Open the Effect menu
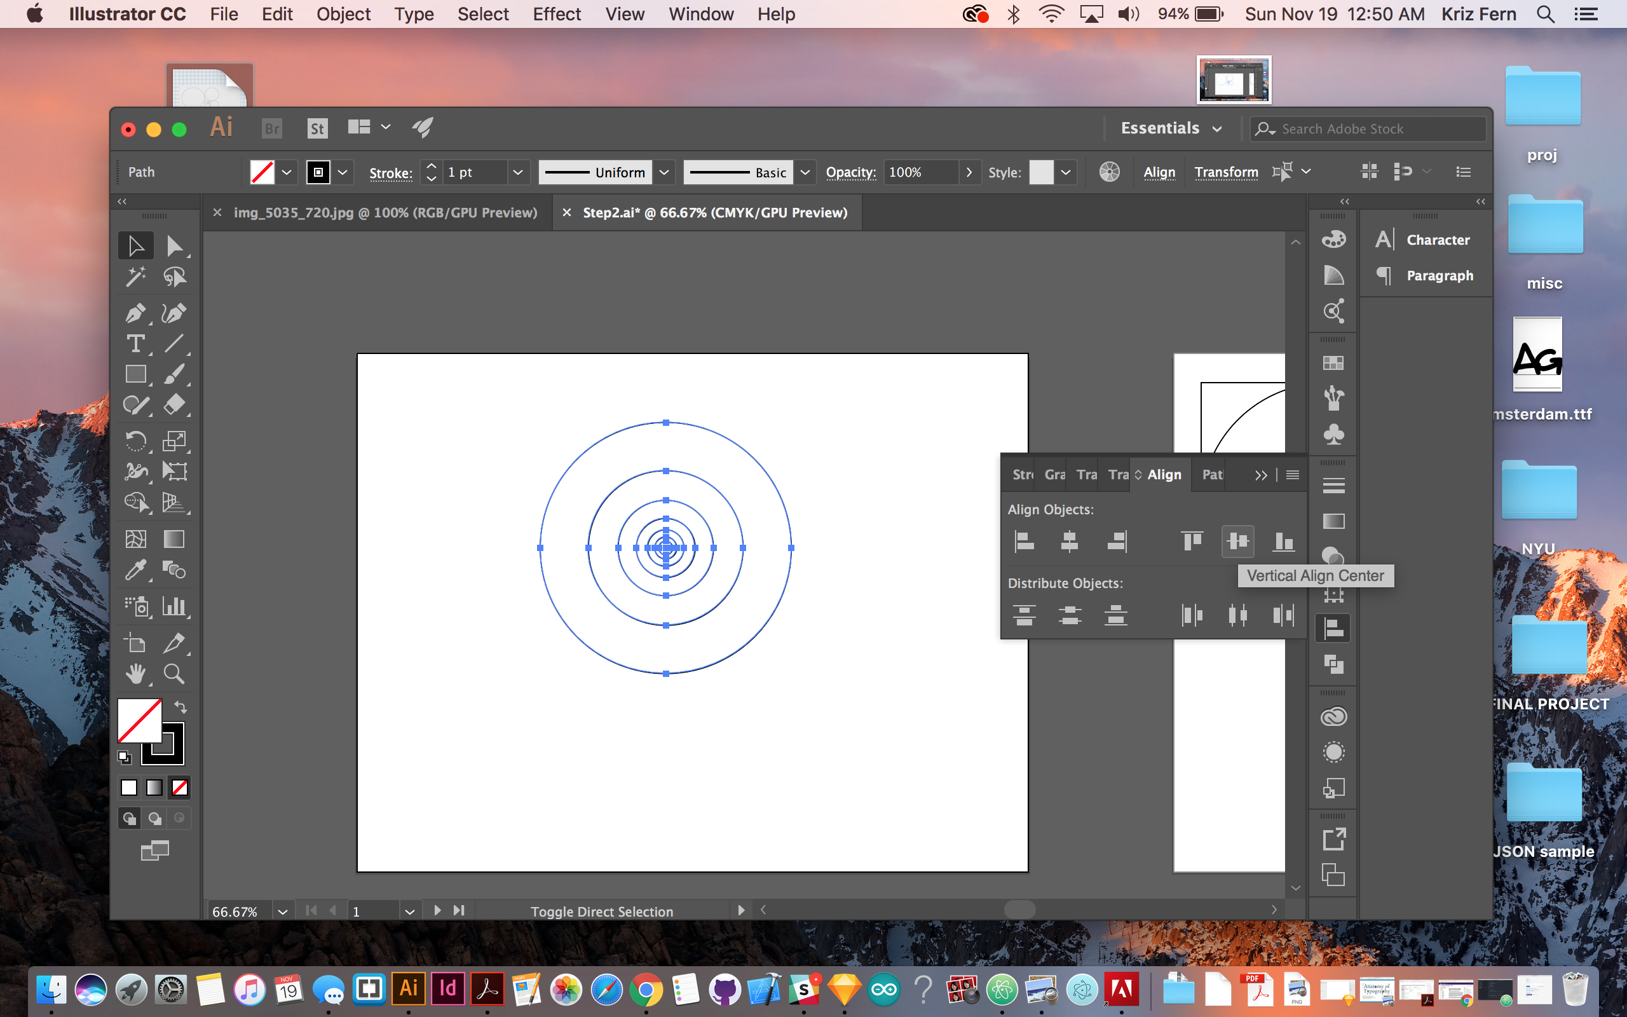The height and width of the screenshot is (1017, 1627). [x=556, y=14]
